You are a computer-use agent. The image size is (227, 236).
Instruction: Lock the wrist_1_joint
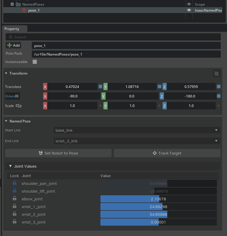tap(14, 207)
